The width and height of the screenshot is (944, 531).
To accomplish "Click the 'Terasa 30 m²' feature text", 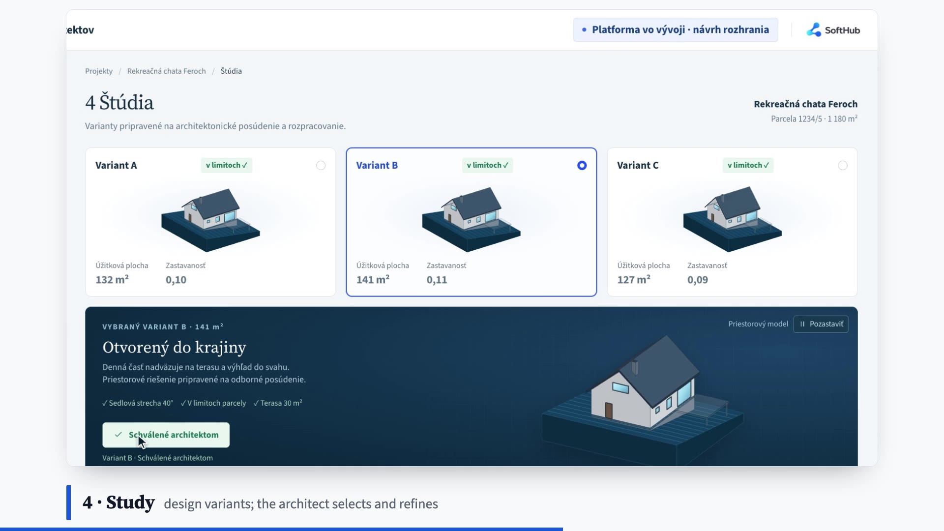I will coord(281,403).
